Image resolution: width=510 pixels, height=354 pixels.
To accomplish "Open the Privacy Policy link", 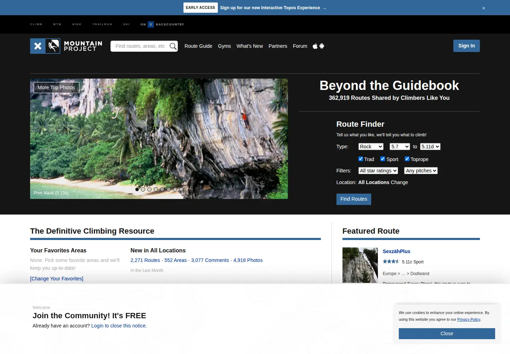I will (x=469, y=319).
